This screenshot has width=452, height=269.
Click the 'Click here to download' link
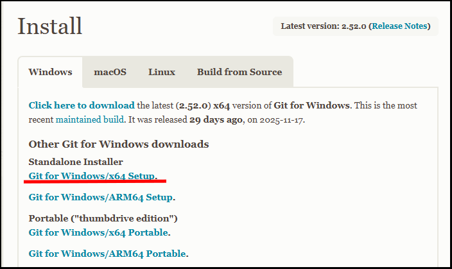coord(82,105)
